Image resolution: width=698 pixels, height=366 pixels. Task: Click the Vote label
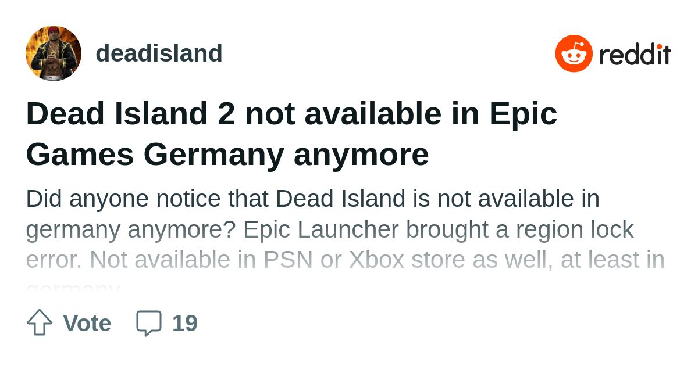click(x=87, y=323)
